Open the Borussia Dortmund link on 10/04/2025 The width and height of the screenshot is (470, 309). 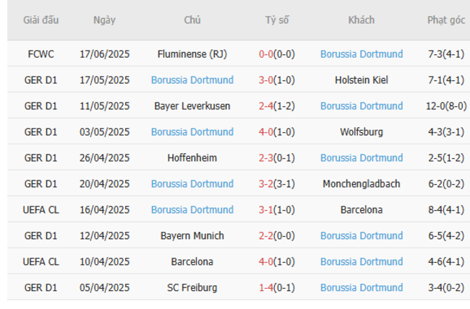pos(362,262)
